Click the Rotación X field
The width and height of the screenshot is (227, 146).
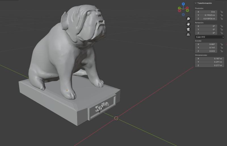click(x=206, y=26)
